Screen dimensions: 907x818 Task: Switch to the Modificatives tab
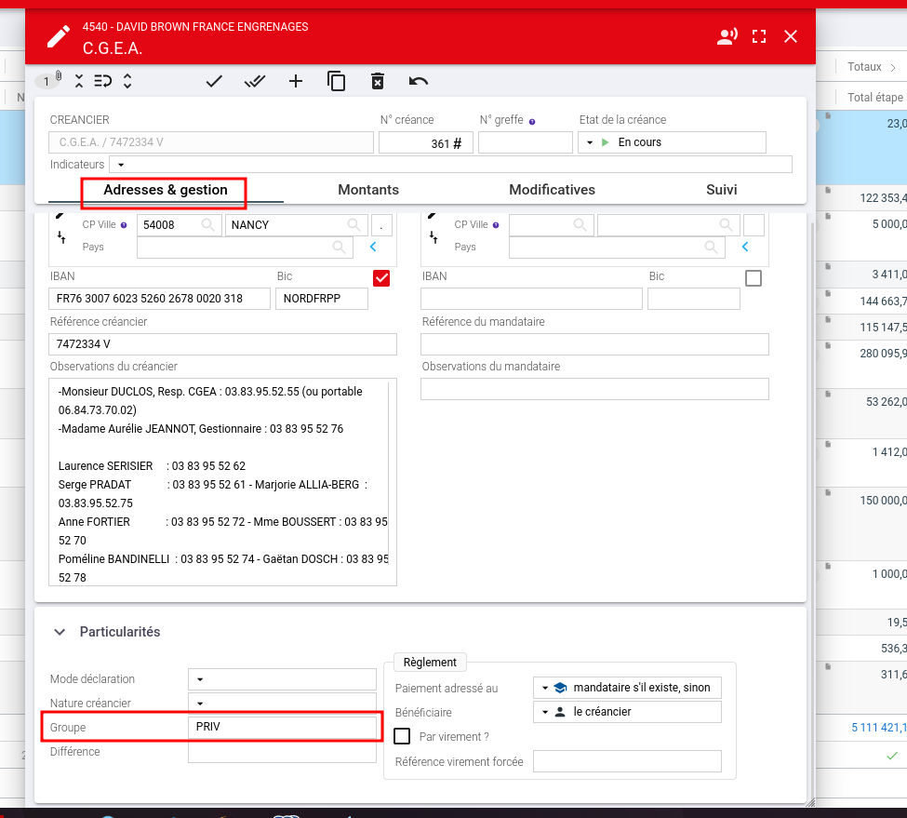point(552,190)
